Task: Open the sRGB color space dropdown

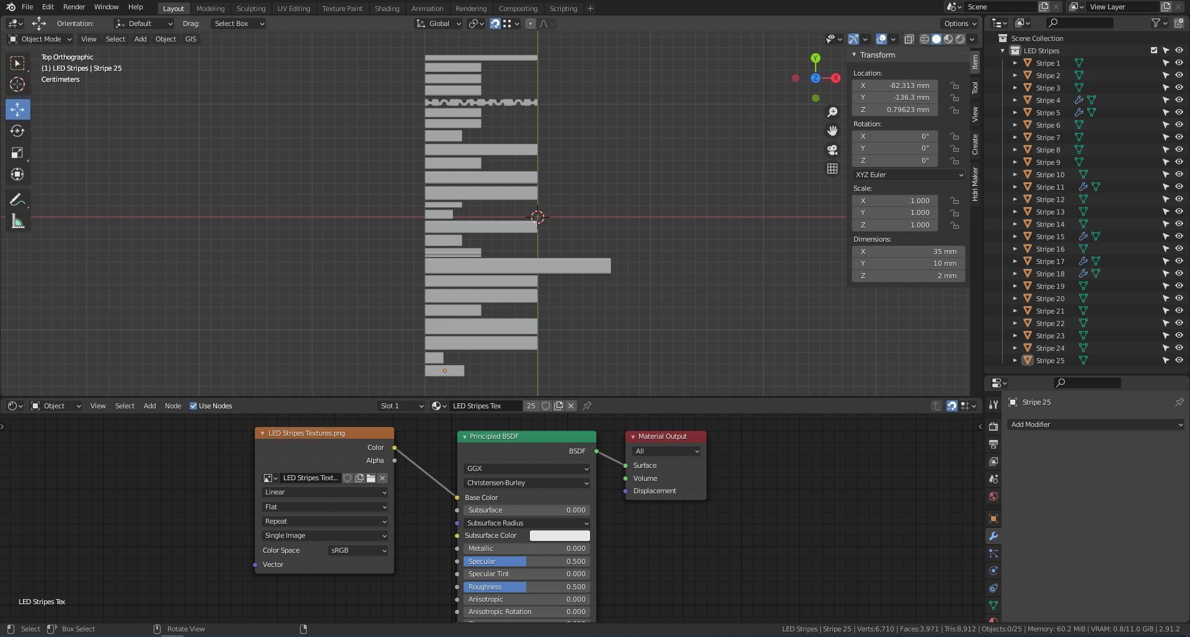Action: point(358,550)
